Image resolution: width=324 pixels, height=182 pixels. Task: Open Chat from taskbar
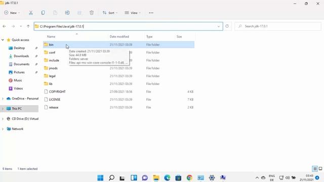(145, 177)
